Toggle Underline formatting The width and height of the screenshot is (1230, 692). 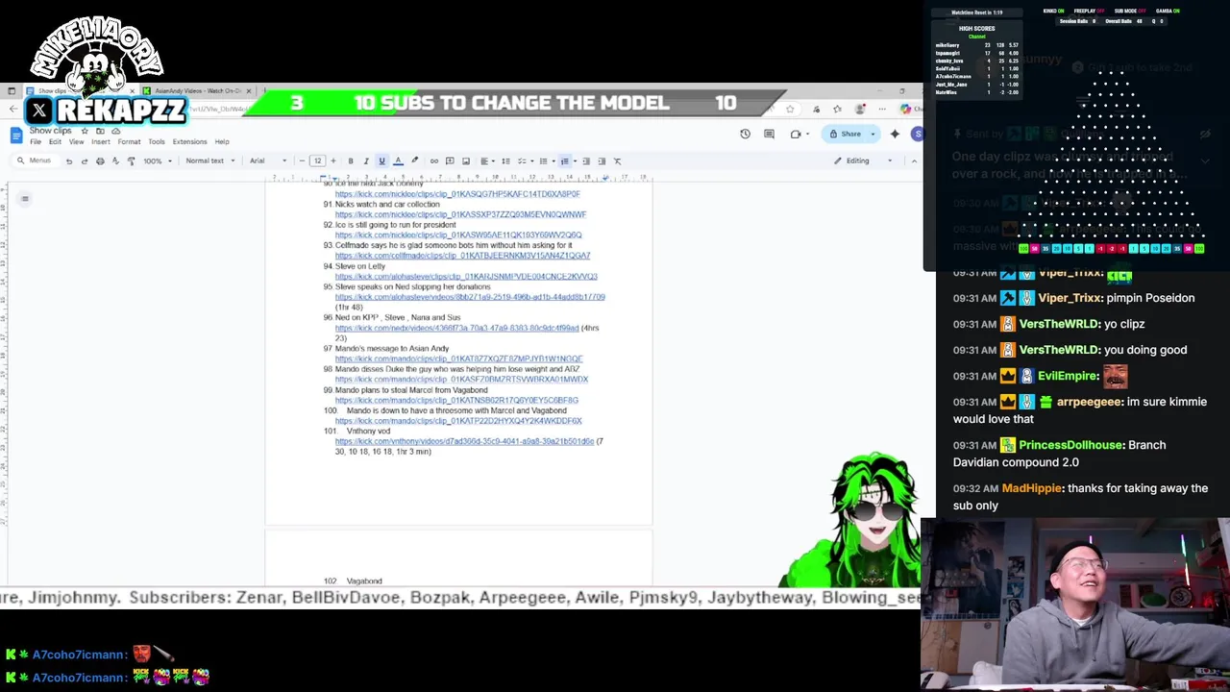point(381,161)
